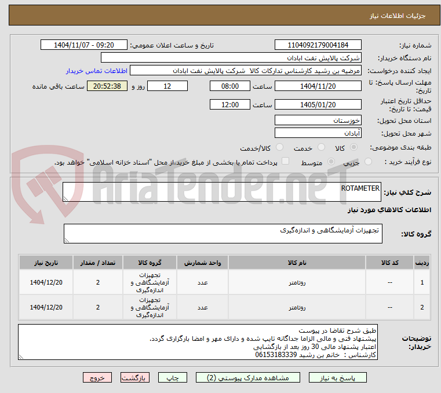Click the پاسخ به نیاز button
441x393 pixels.
click(x=337, y=377)
